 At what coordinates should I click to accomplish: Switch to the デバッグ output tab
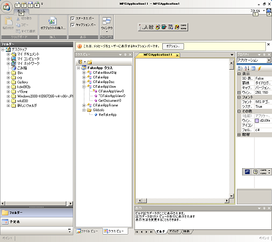(174, 231)
